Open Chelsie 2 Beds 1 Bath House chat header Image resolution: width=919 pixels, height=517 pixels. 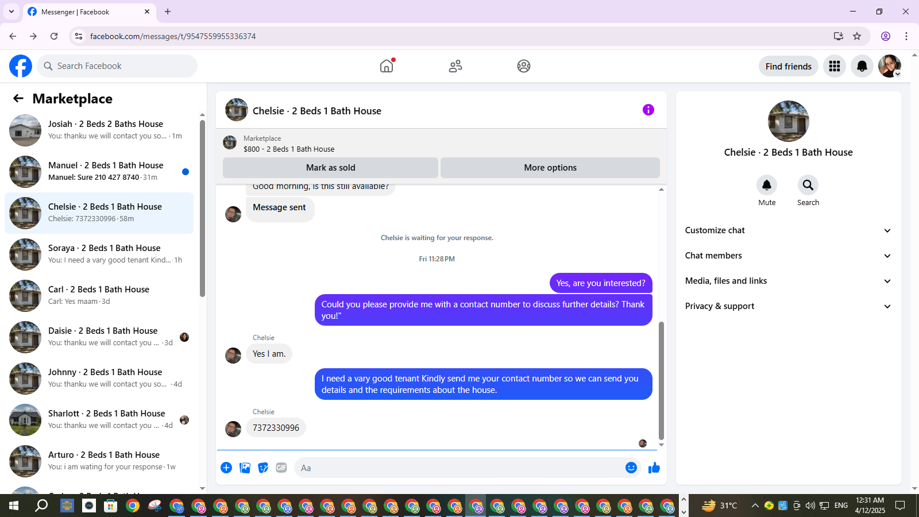coord(316,111)
